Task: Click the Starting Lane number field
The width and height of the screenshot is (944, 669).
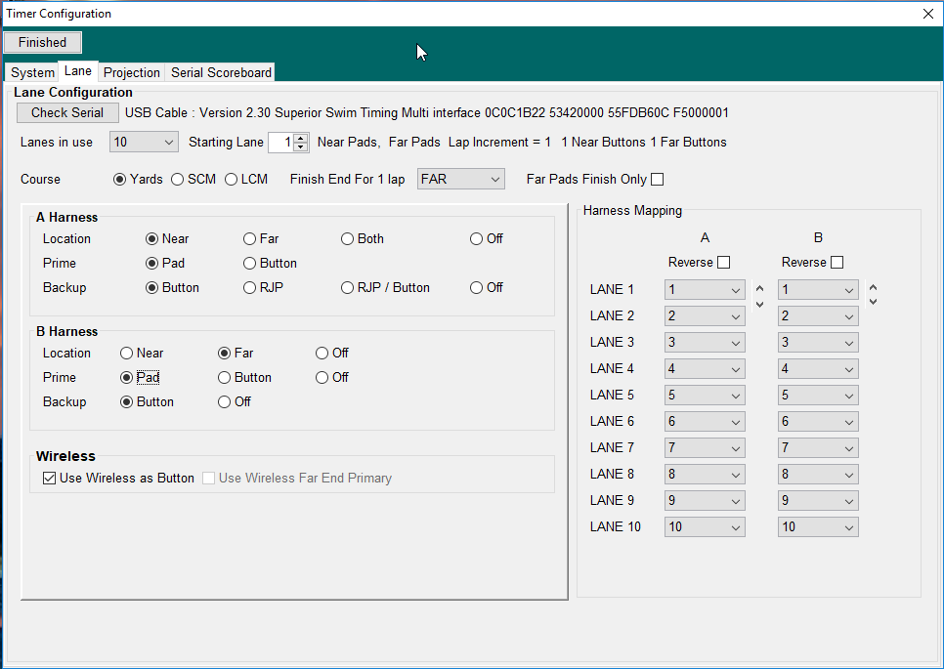Action: pyautogui.click(x=280, y=143)
